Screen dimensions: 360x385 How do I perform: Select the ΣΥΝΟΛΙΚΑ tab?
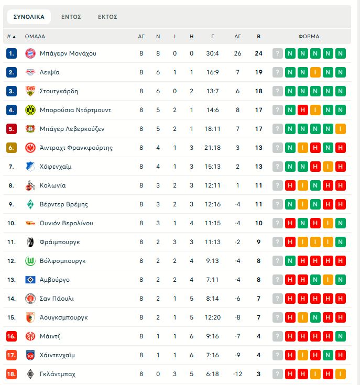tap(29, 17)
